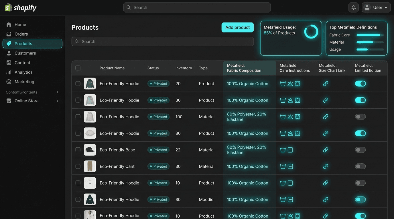Enable Limited Edition for Eco-Friendly Cant
The image size is (394, 219).
[x=360, y=166]
